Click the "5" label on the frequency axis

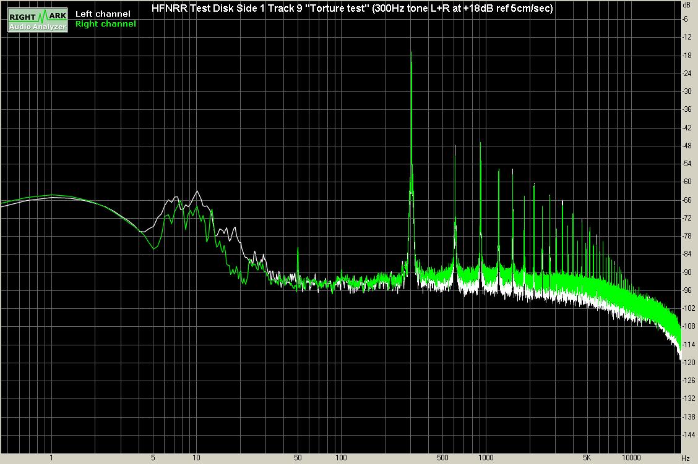[153, 458]
